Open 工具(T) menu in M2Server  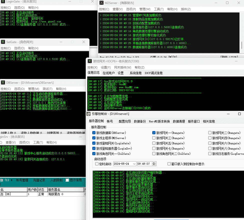159,9
